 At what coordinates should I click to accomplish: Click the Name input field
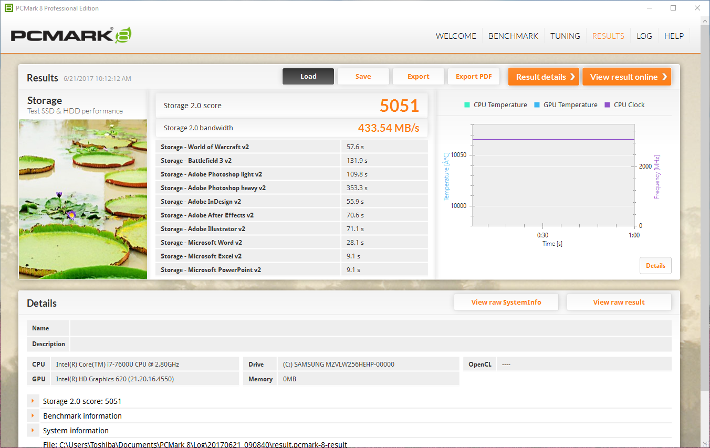371,328
